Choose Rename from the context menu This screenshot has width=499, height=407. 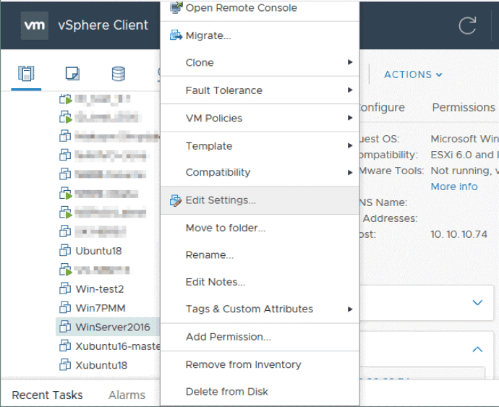coord(209,255)
